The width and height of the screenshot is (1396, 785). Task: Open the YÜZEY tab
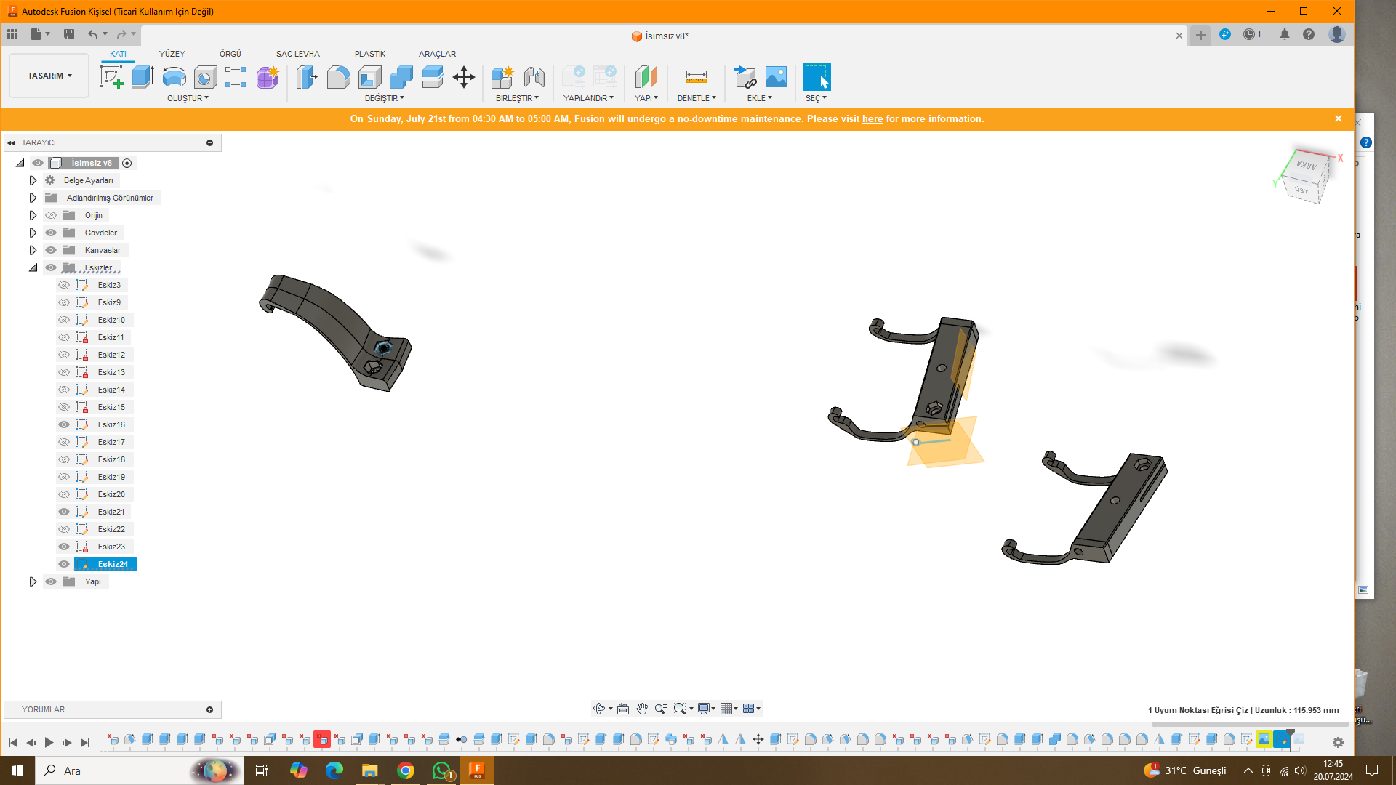click(x=172, y=54)
